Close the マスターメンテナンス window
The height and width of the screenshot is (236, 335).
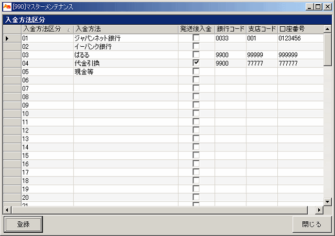(327, 7)
